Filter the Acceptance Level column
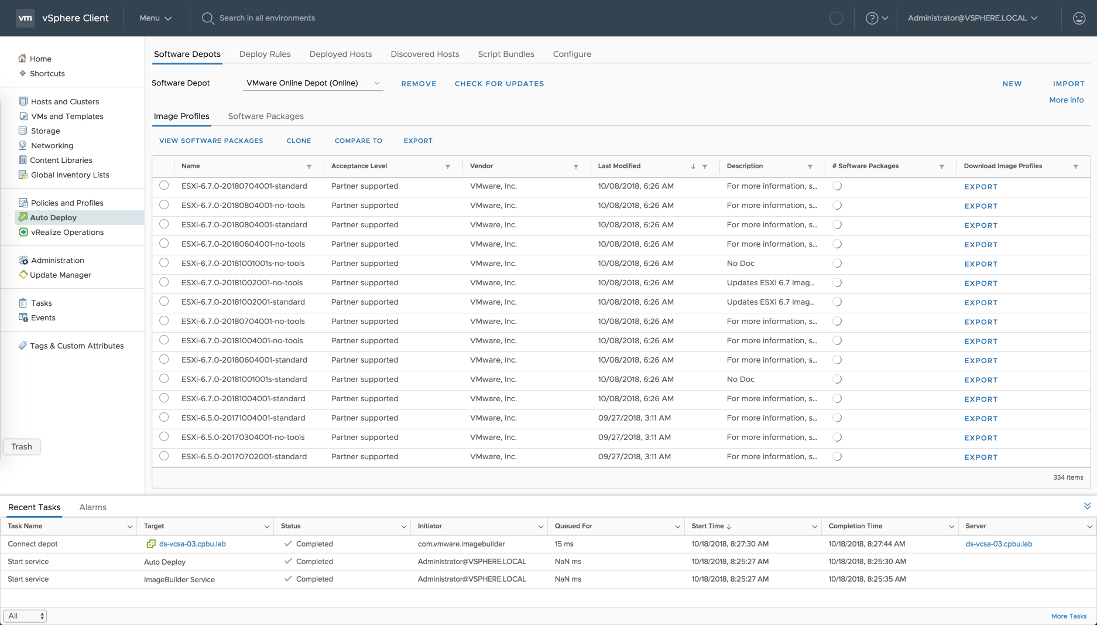This screenshot has width=1097, height=625. (x=448, y=167)
